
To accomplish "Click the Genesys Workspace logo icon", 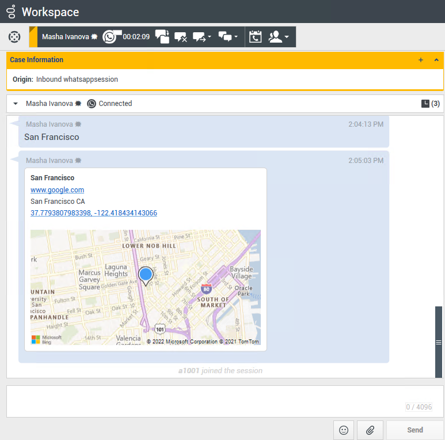I will (11, 12).
